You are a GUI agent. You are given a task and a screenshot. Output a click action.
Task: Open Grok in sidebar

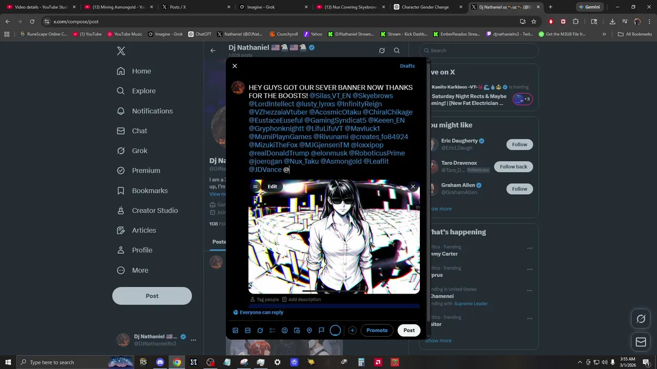(x=132, y=151)
